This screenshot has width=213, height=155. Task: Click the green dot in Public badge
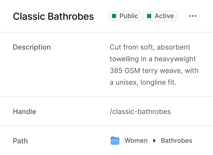(x=114, y=16)
